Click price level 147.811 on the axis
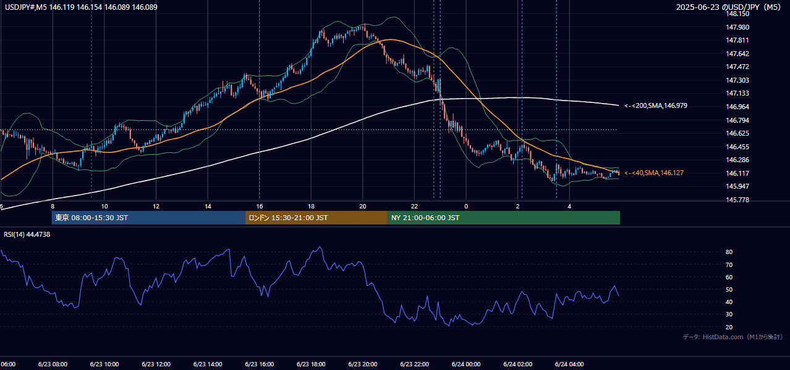 tap(737, 40)
